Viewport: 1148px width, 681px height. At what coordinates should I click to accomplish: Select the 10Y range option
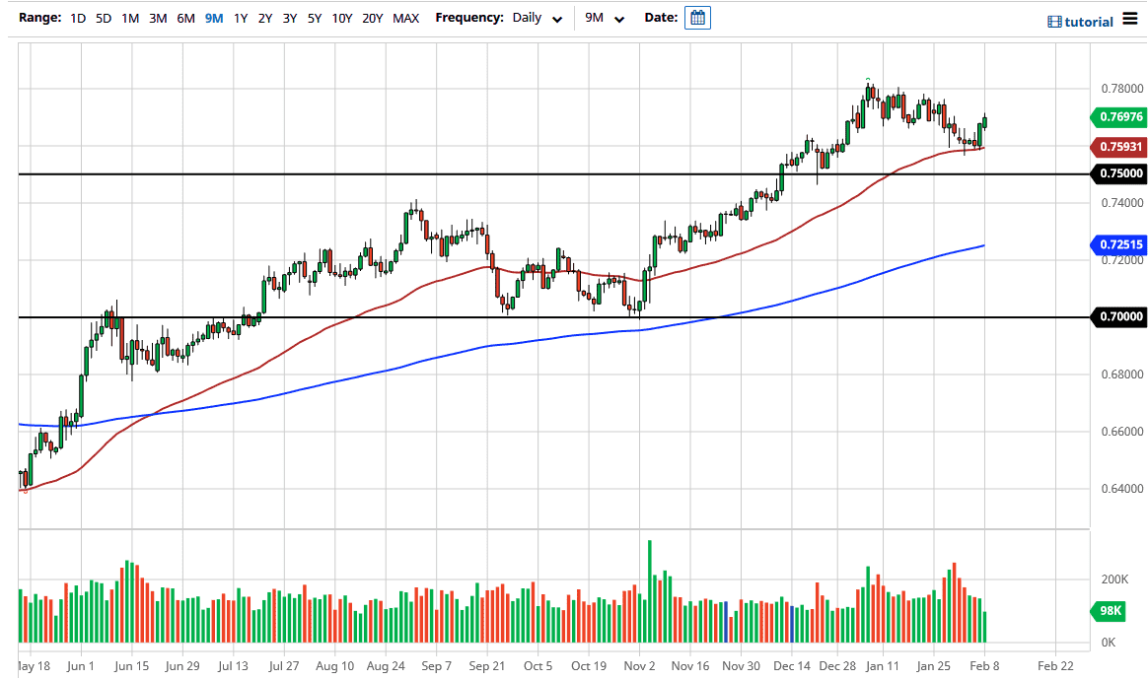pyautogui.click(x=340, y=18)
